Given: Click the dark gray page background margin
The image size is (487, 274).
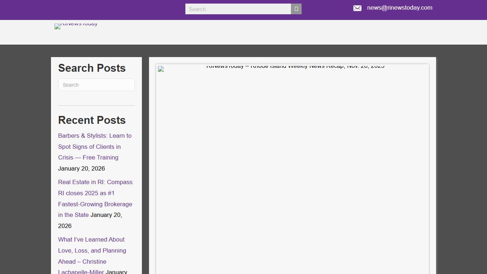Looking at the screenshot, I should coord(25,161).
